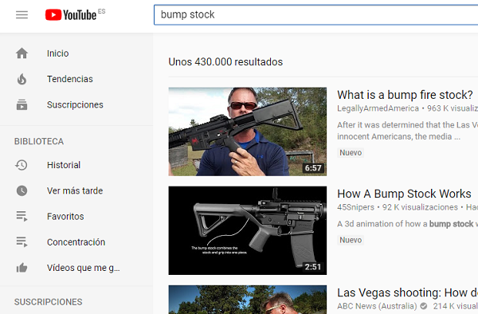Visit 45Snipers channel

pos(355,207)
